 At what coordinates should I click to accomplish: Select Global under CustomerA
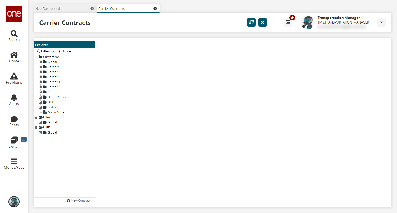(52, 62)
